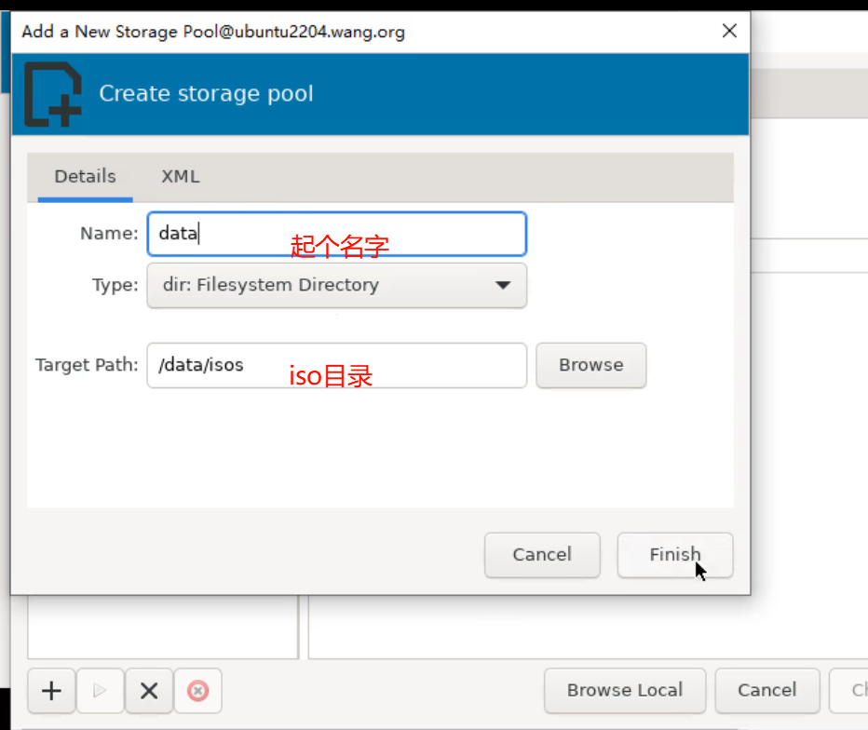Click Cancel beside Browse Local
The height and width of the screenshot is (730, 868).
pyautogui.click(x=766, y=691)
